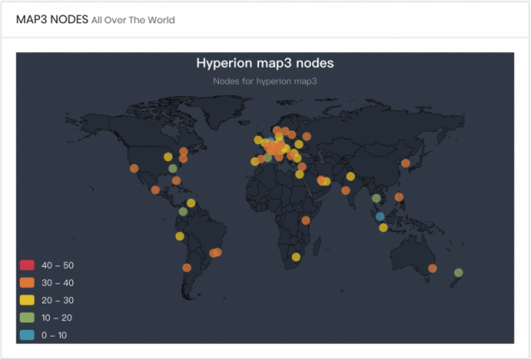Select the orange node on US west coast
531x359 pixels.
pyautogui.click(x=134, y=168)
